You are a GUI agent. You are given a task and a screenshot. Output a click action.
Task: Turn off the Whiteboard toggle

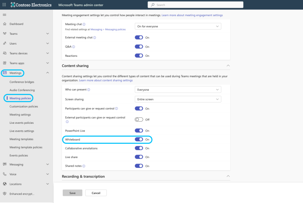click(x=139, y=139)
